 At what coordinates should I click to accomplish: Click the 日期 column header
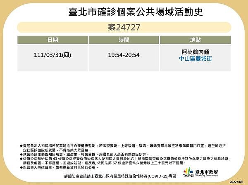[52, 40]
